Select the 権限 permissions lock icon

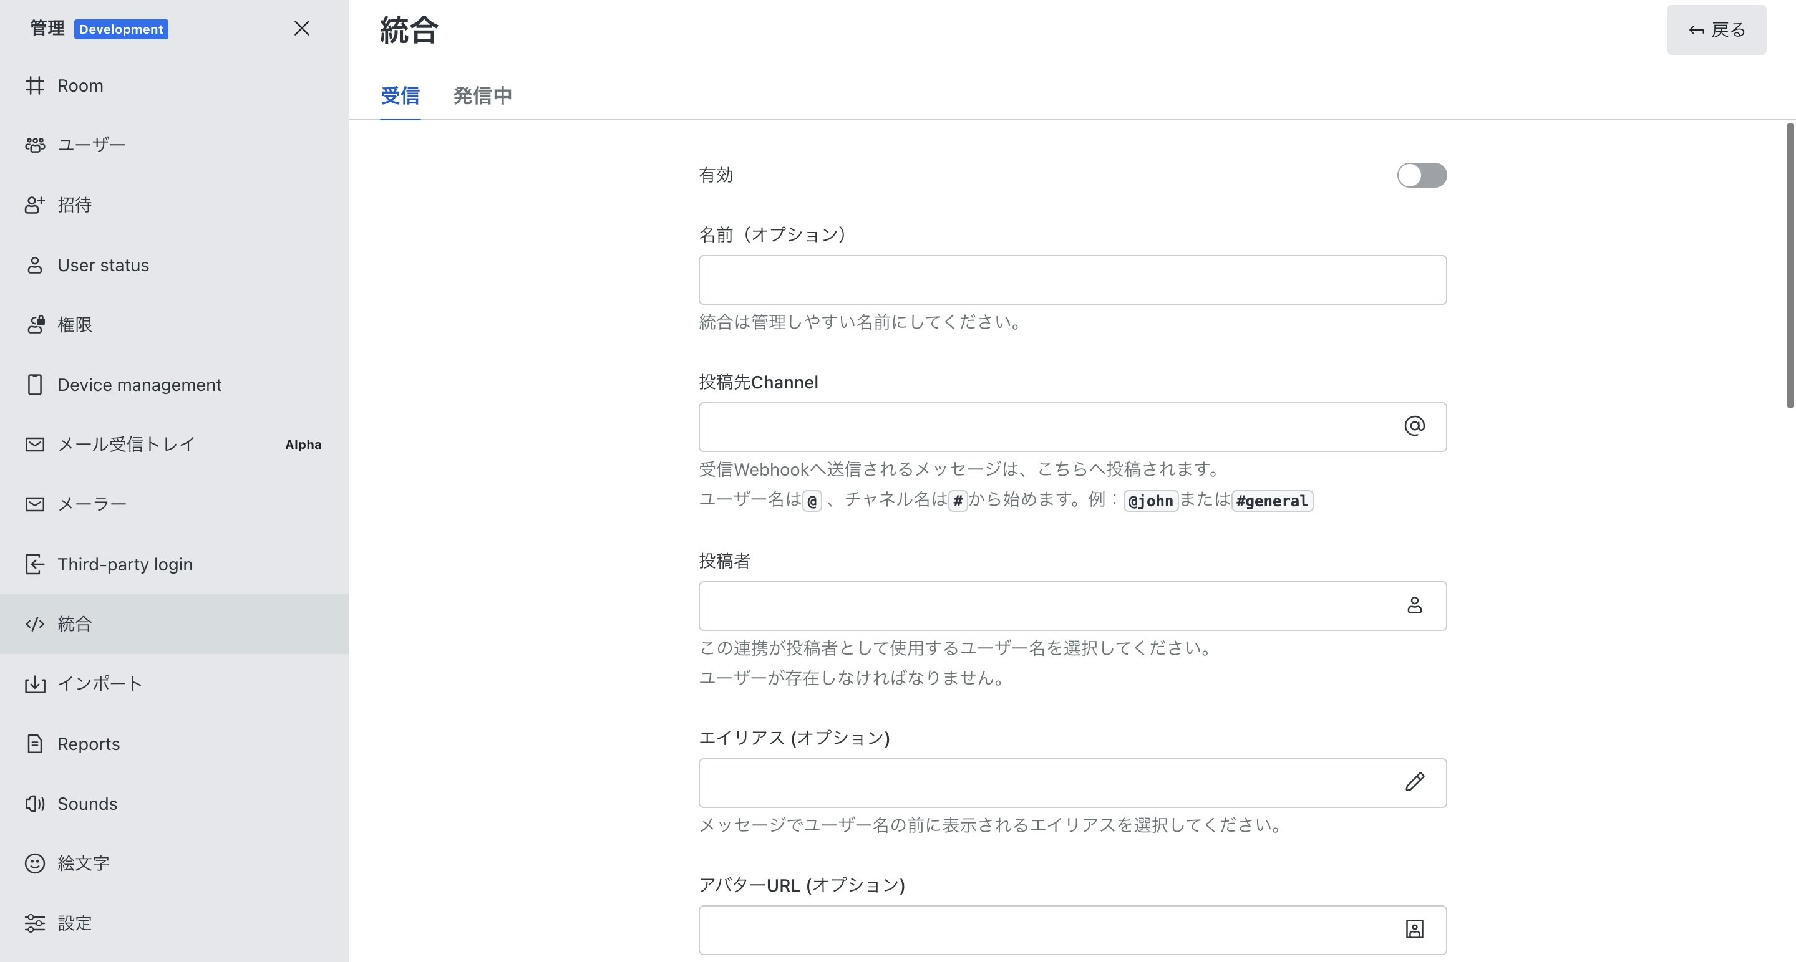[x=35, y=325]
